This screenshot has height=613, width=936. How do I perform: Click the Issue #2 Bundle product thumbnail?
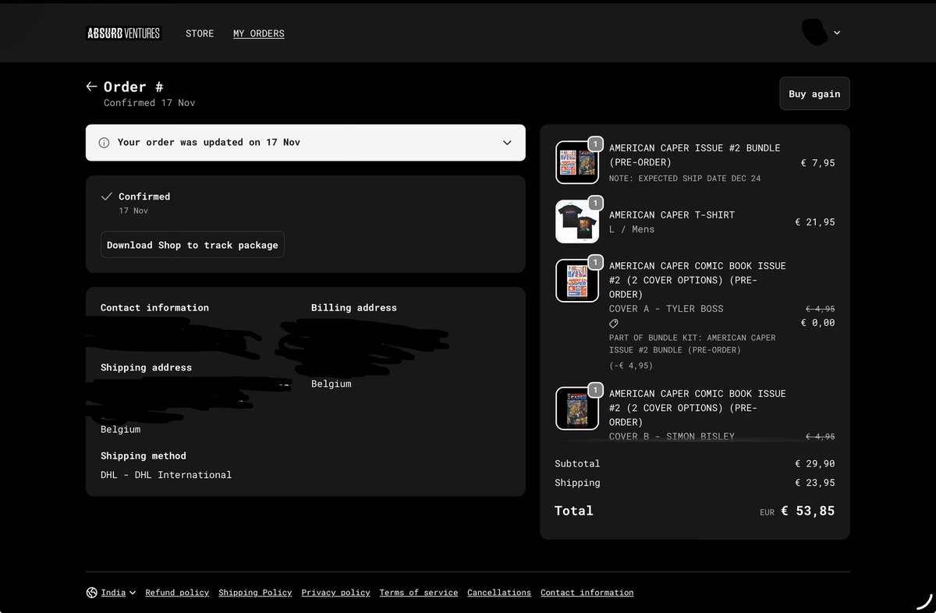(x=577, y=162)
